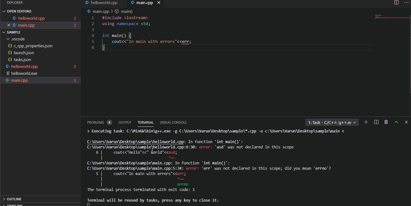Open launch.json in the explorer

[x=40, y=53]
